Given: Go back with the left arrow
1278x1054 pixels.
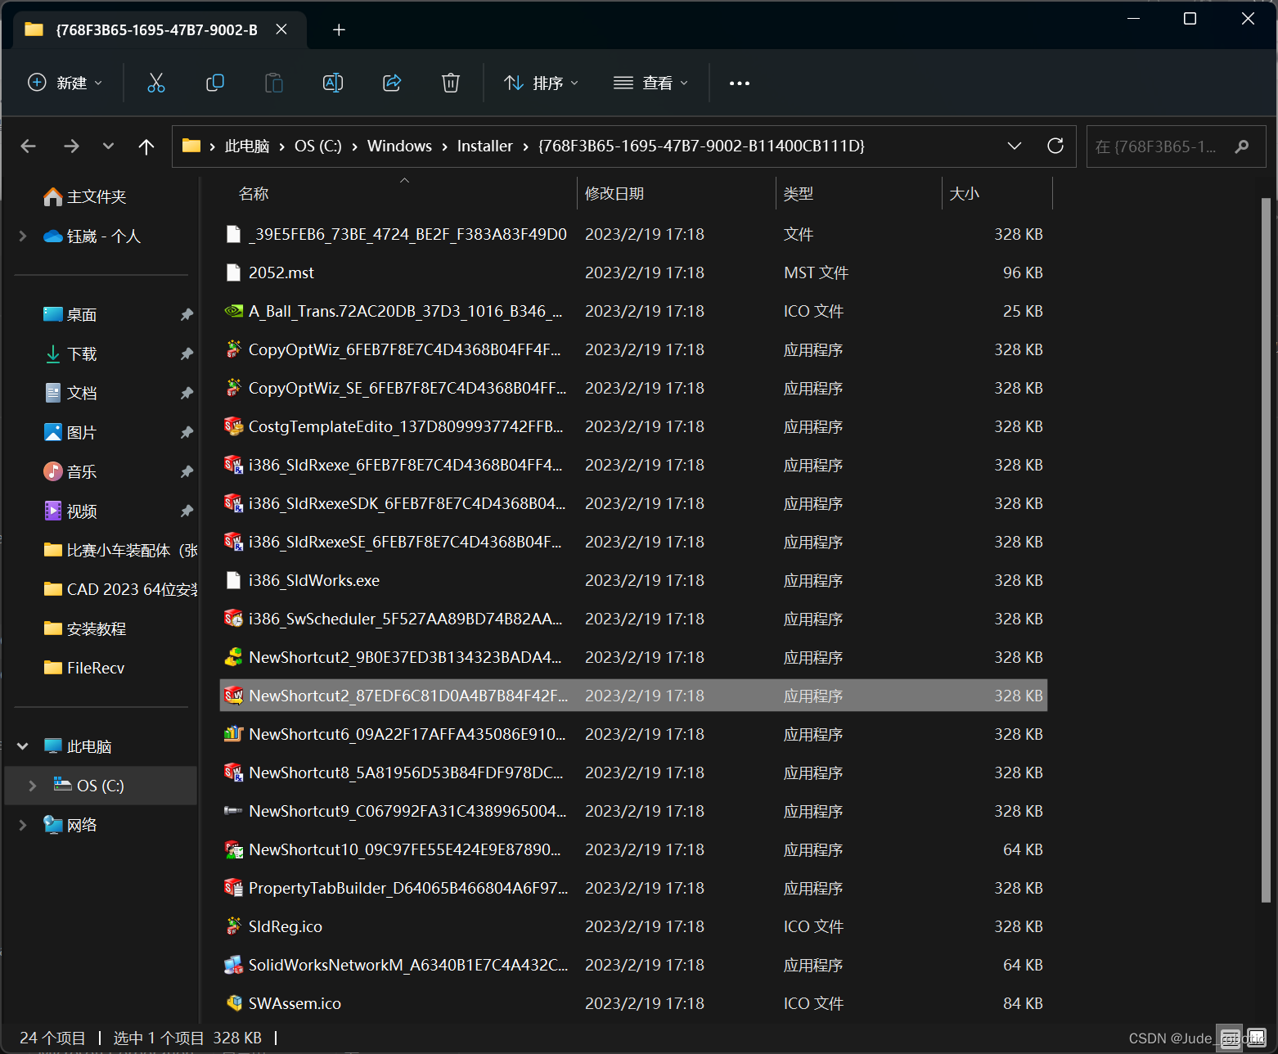Looking at the screenshot, I should [x=29, y=146].
